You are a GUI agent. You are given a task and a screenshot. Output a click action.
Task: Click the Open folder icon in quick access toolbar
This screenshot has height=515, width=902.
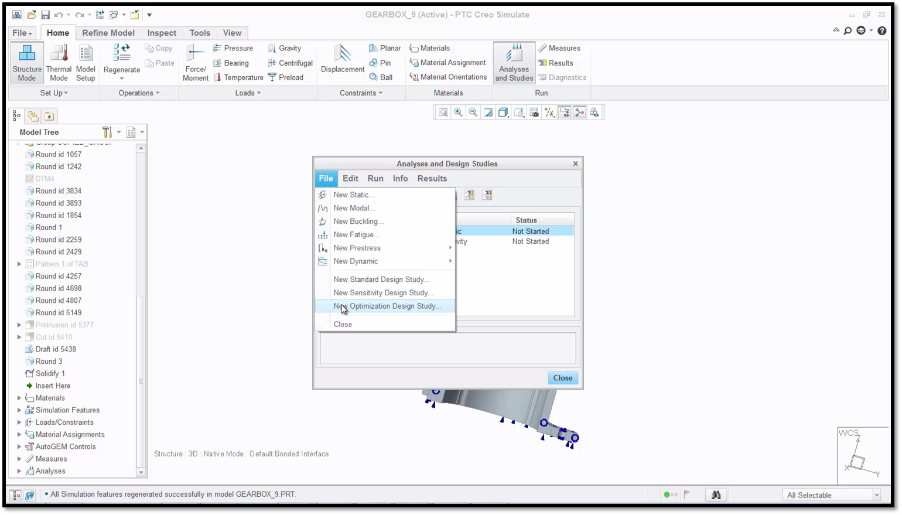pyautogui.click(x=32, y=15)
